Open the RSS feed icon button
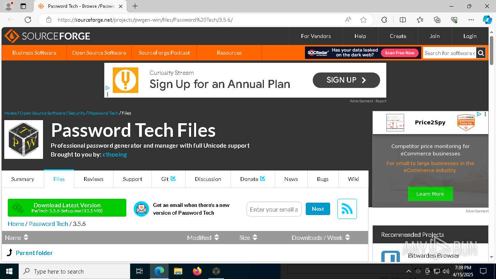 (347, 209)
